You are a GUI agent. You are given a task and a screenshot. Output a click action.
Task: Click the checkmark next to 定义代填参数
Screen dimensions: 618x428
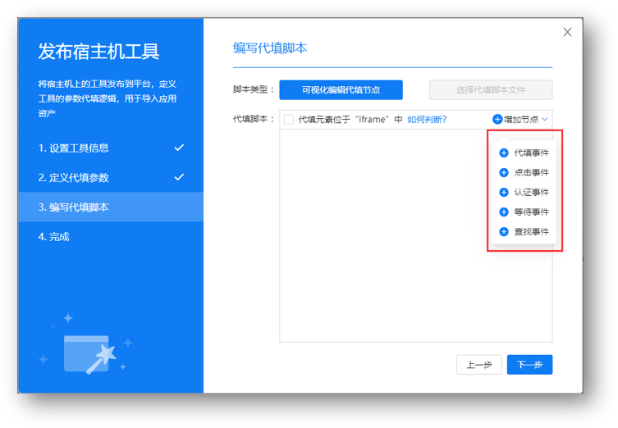click(x=179, y=177)
